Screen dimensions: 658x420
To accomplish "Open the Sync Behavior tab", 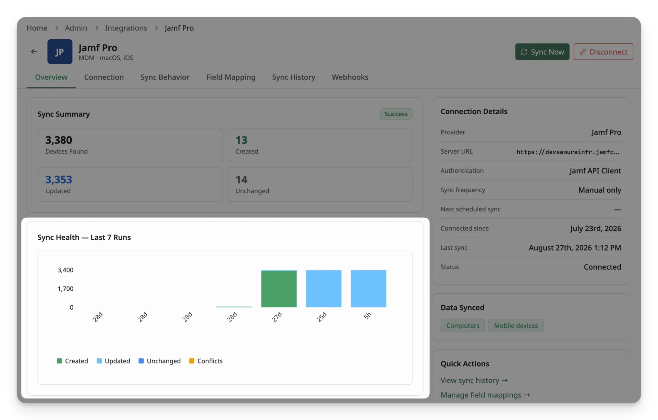I will [x=165, y=77].
